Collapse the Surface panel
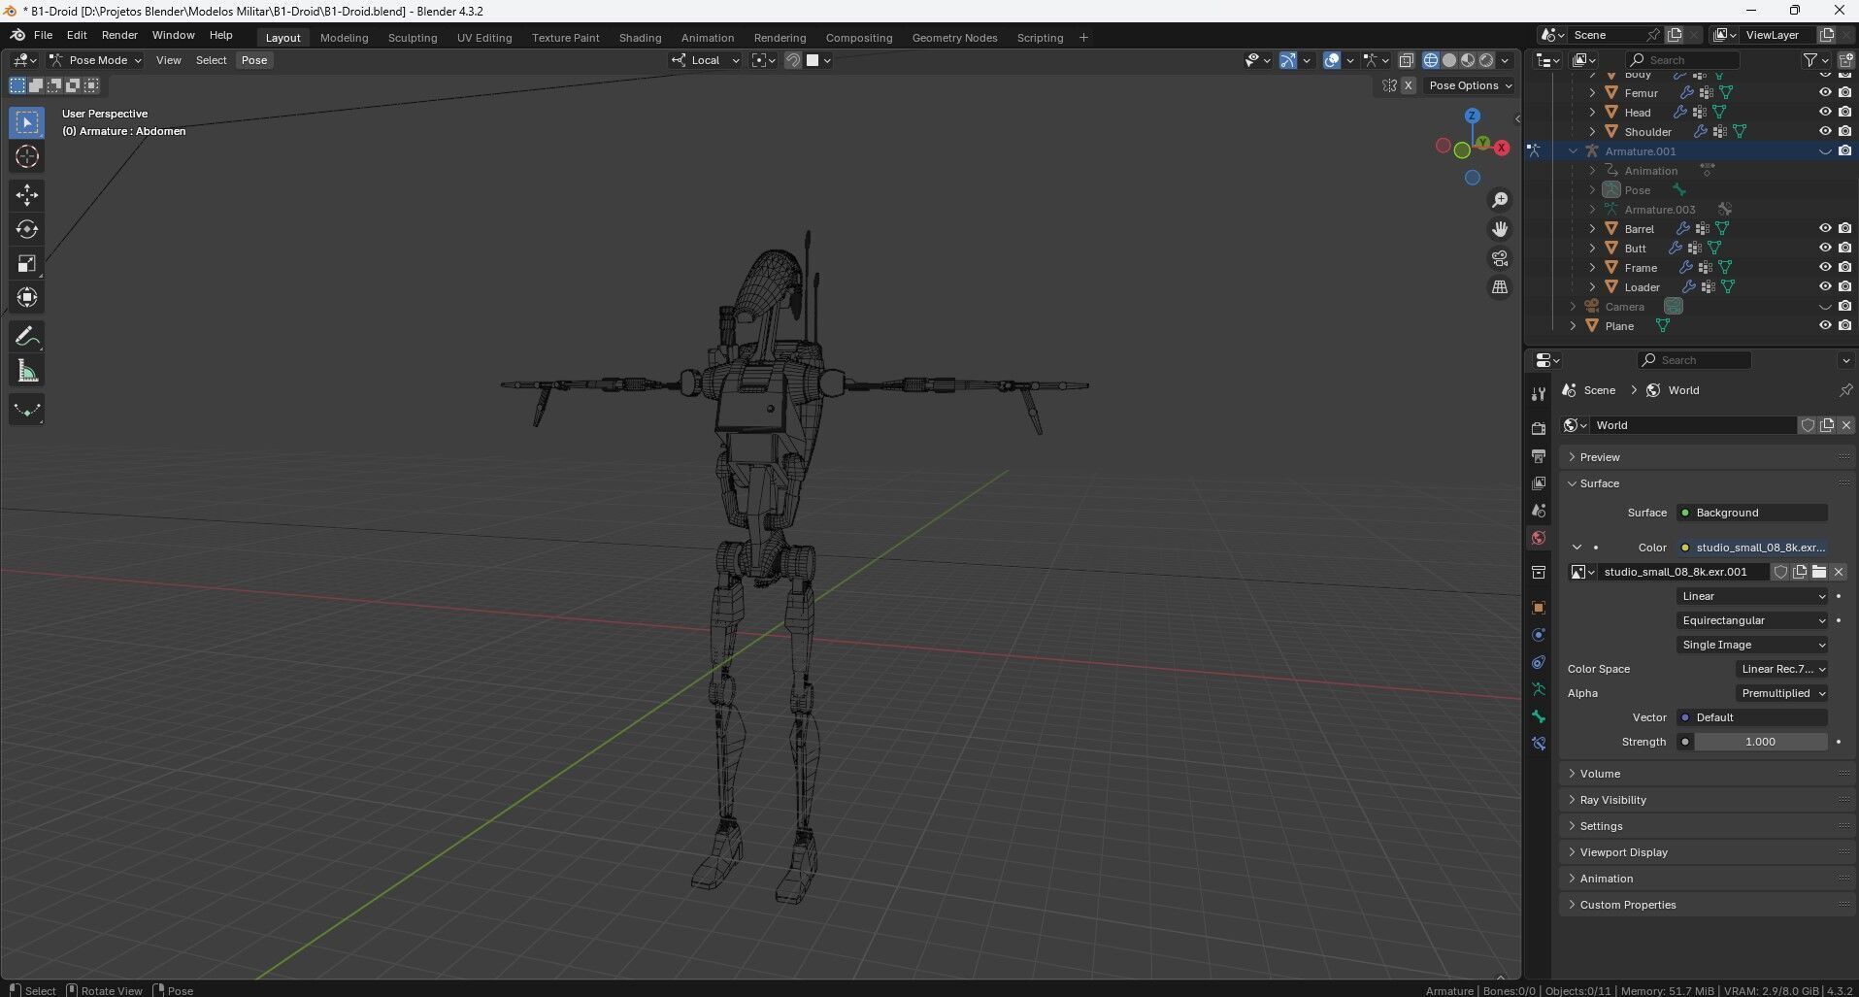 (1709, 483)
